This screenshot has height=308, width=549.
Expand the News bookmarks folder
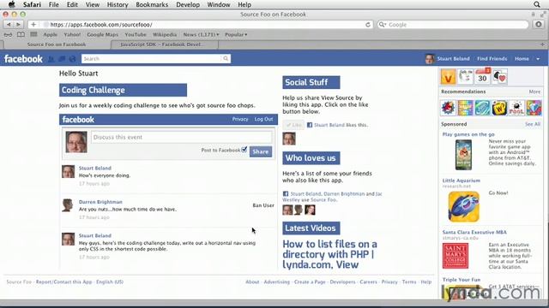[201, 34]
